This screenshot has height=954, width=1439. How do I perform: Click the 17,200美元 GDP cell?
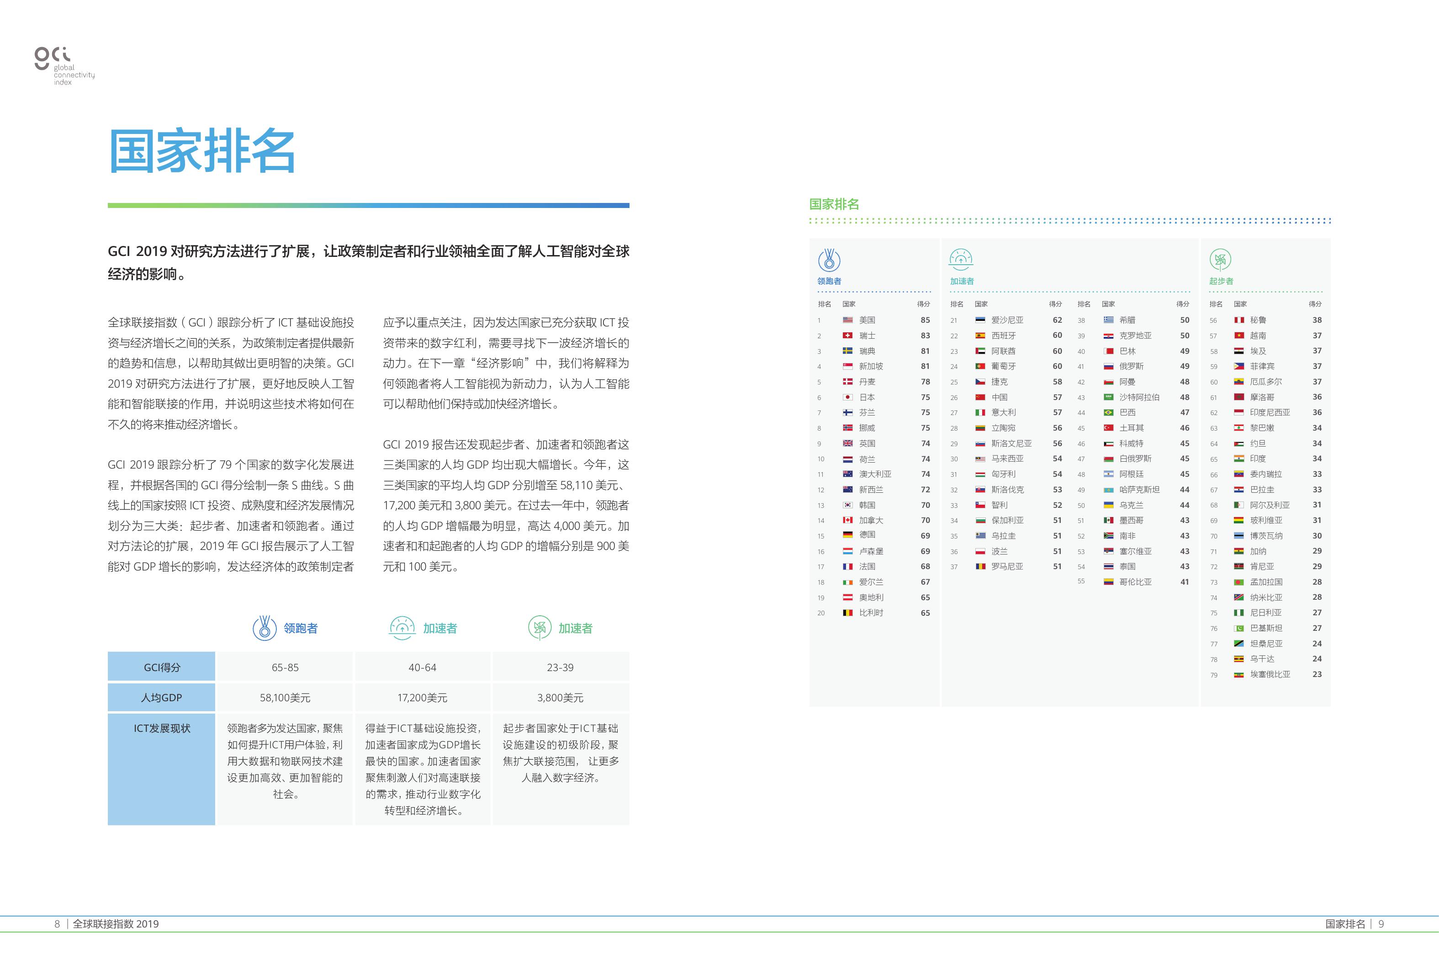tap(423, 697)
